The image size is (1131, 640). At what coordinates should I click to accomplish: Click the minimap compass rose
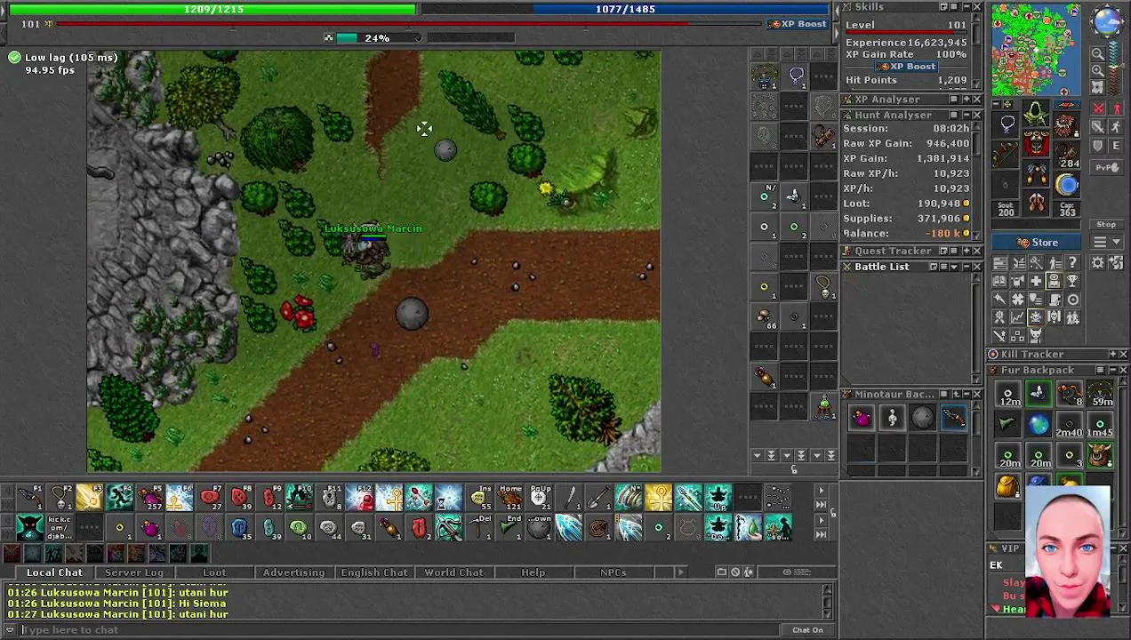tap(1107, 20)
